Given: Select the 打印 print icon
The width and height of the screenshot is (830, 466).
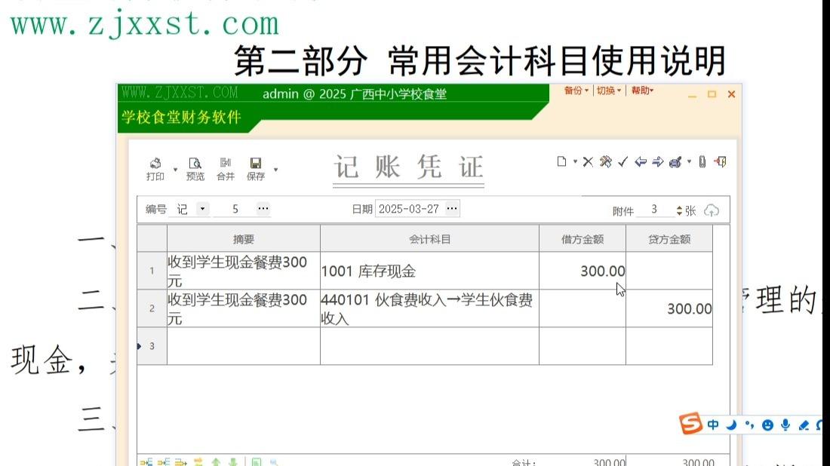Looking at the screenshot, I should (155, 167).
